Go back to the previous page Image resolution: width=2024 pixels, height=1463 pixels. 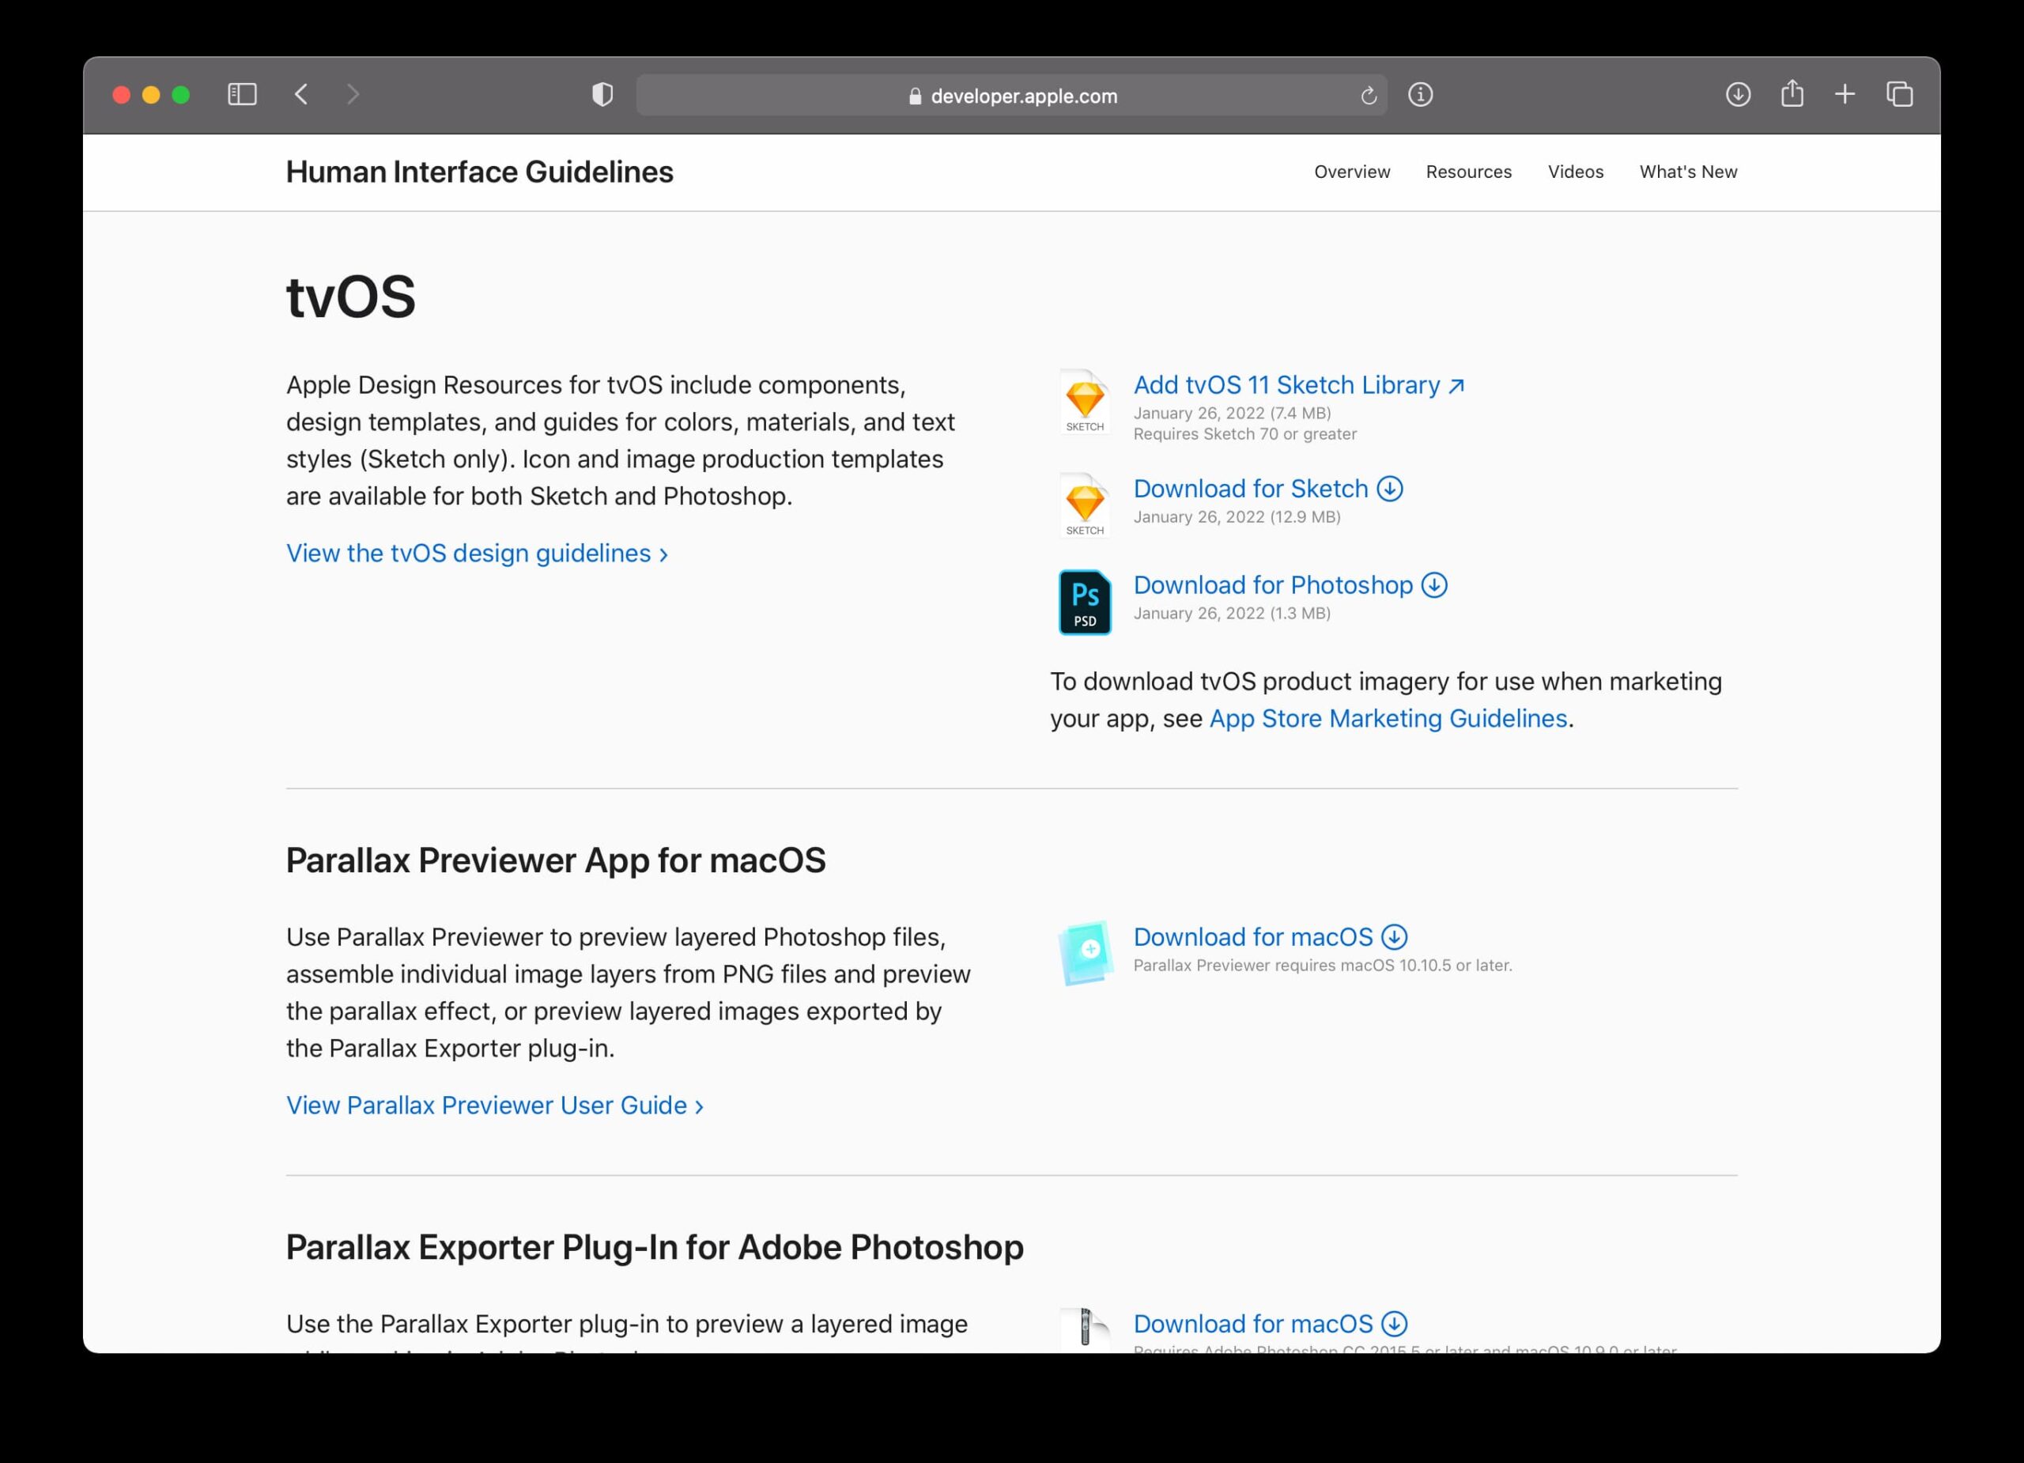[302, 95]
